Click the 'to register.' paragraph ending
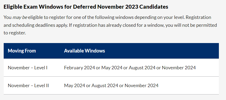The width and height of the screenshot is (226, 100). (15, 33)
